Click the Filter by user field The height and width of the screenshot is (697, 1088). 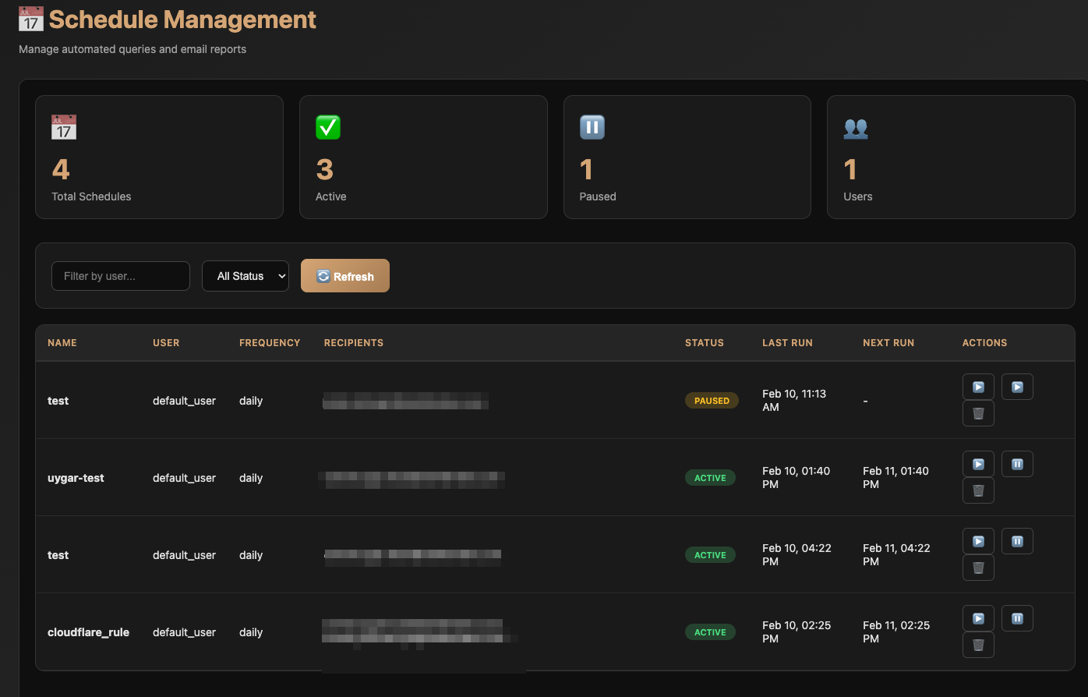tap(120, 275)
